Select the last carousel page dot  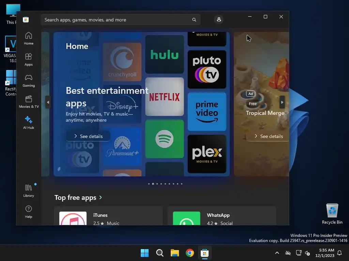pyautogui.click(x=182, y=184)
